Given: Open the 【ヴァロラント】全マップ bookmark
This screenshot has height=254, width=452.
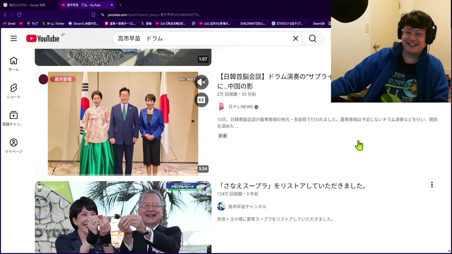Looking at the screenshot, I should coord(287,24).
